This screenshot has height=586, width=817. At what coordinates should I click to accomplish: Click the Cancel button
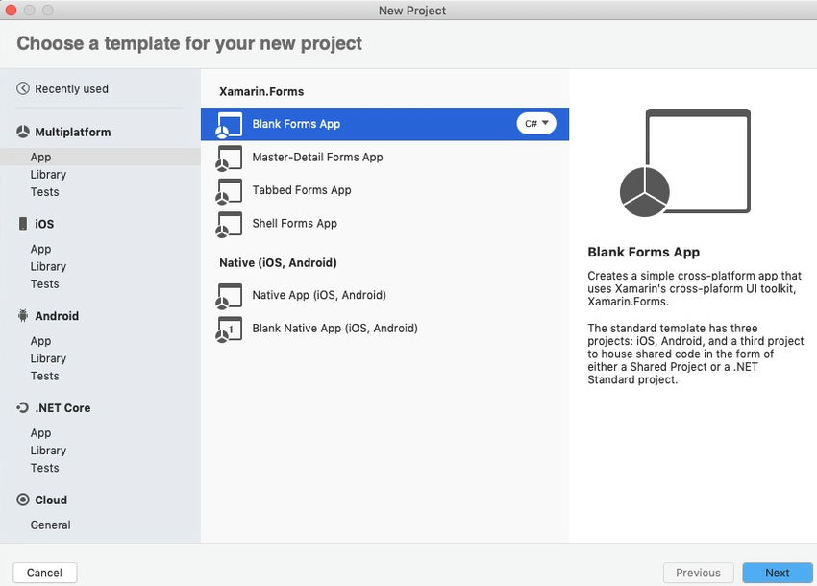click(x=45, y=573)
